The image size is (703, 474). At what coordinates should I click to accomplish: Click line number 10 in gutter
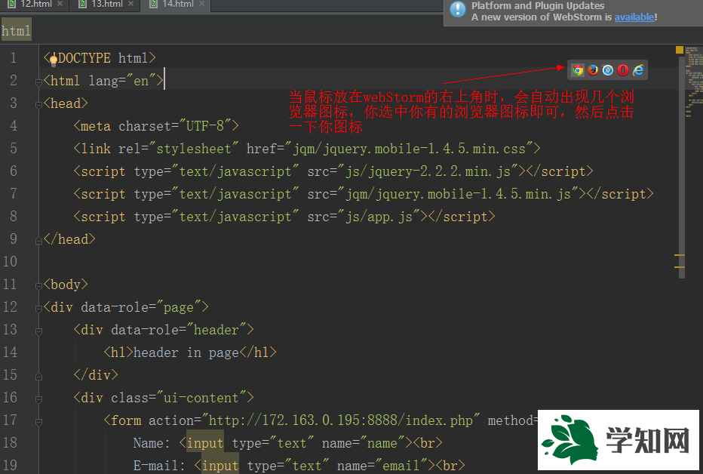10,261
